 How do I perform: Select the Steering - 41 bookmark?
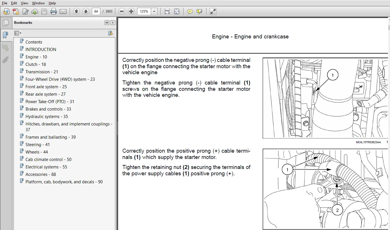pos(38,144)
